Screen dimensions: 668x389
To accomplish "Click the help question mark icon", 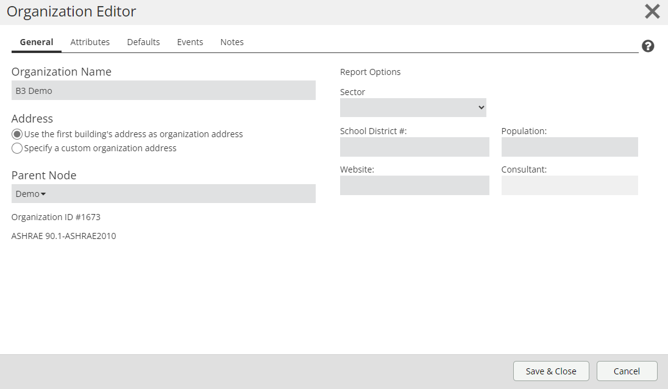I will [x=648, y=46].
